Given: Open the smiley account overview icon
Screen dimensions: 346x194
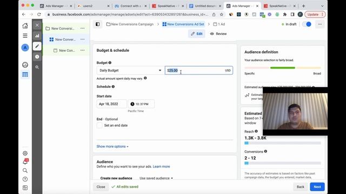Looking at the screenshot, I should coord(25,65).
